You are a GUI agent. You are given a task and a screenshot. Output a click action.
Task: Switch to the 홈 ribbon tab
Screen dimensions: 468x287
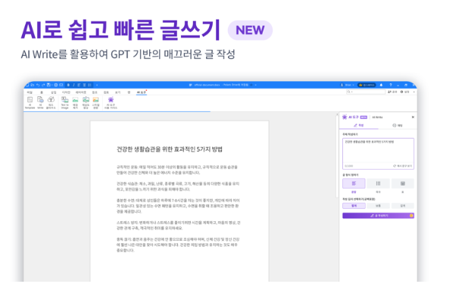[x=42, y=92]
